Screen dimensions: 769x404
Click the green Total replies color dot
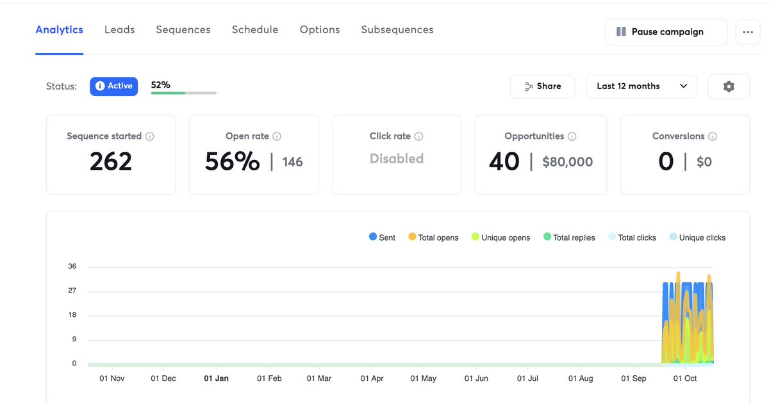pos(547,237)
